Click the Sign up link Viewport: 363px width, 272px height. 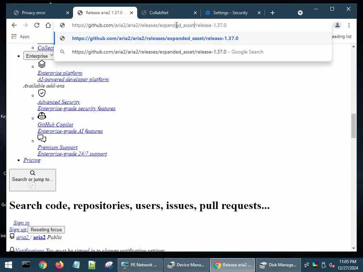[18, 229]
